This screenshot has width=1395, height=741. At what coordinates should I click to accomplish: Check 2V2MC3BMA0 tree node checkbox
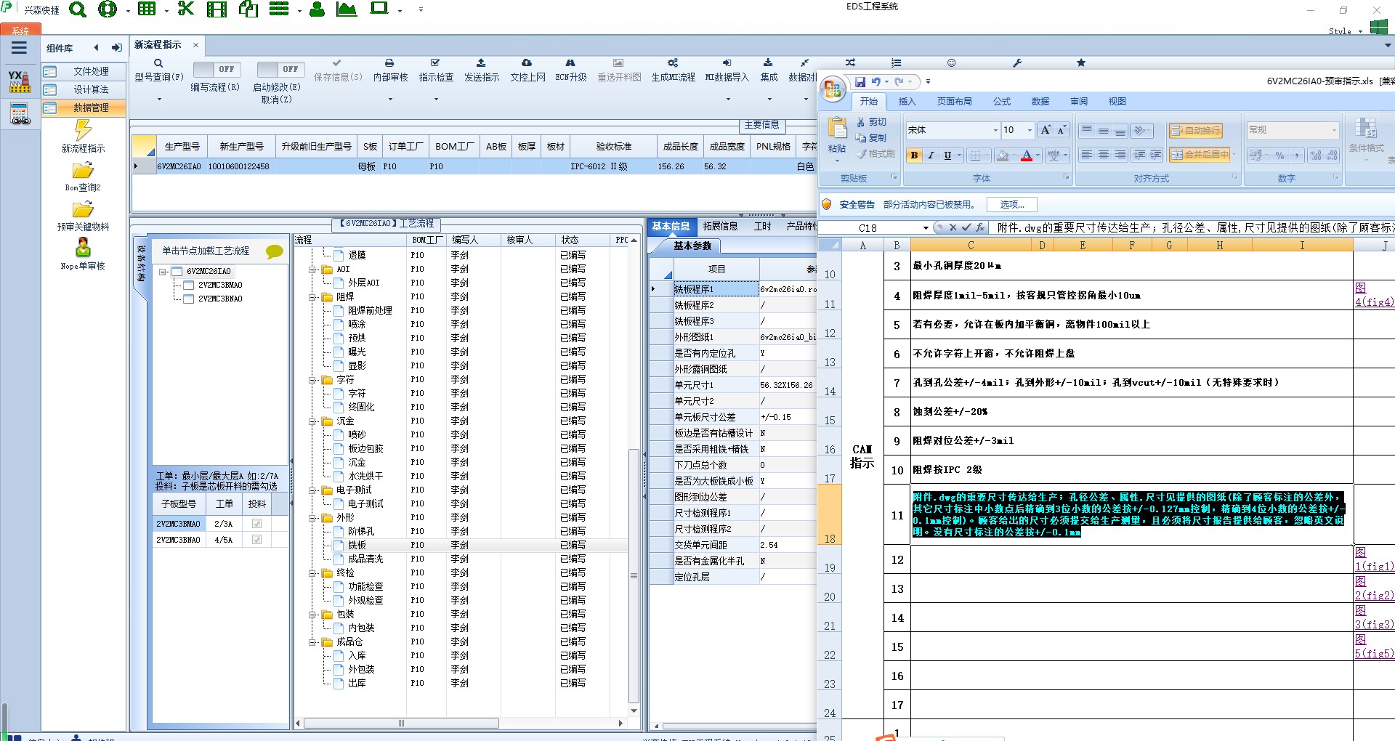pos(188,286)
